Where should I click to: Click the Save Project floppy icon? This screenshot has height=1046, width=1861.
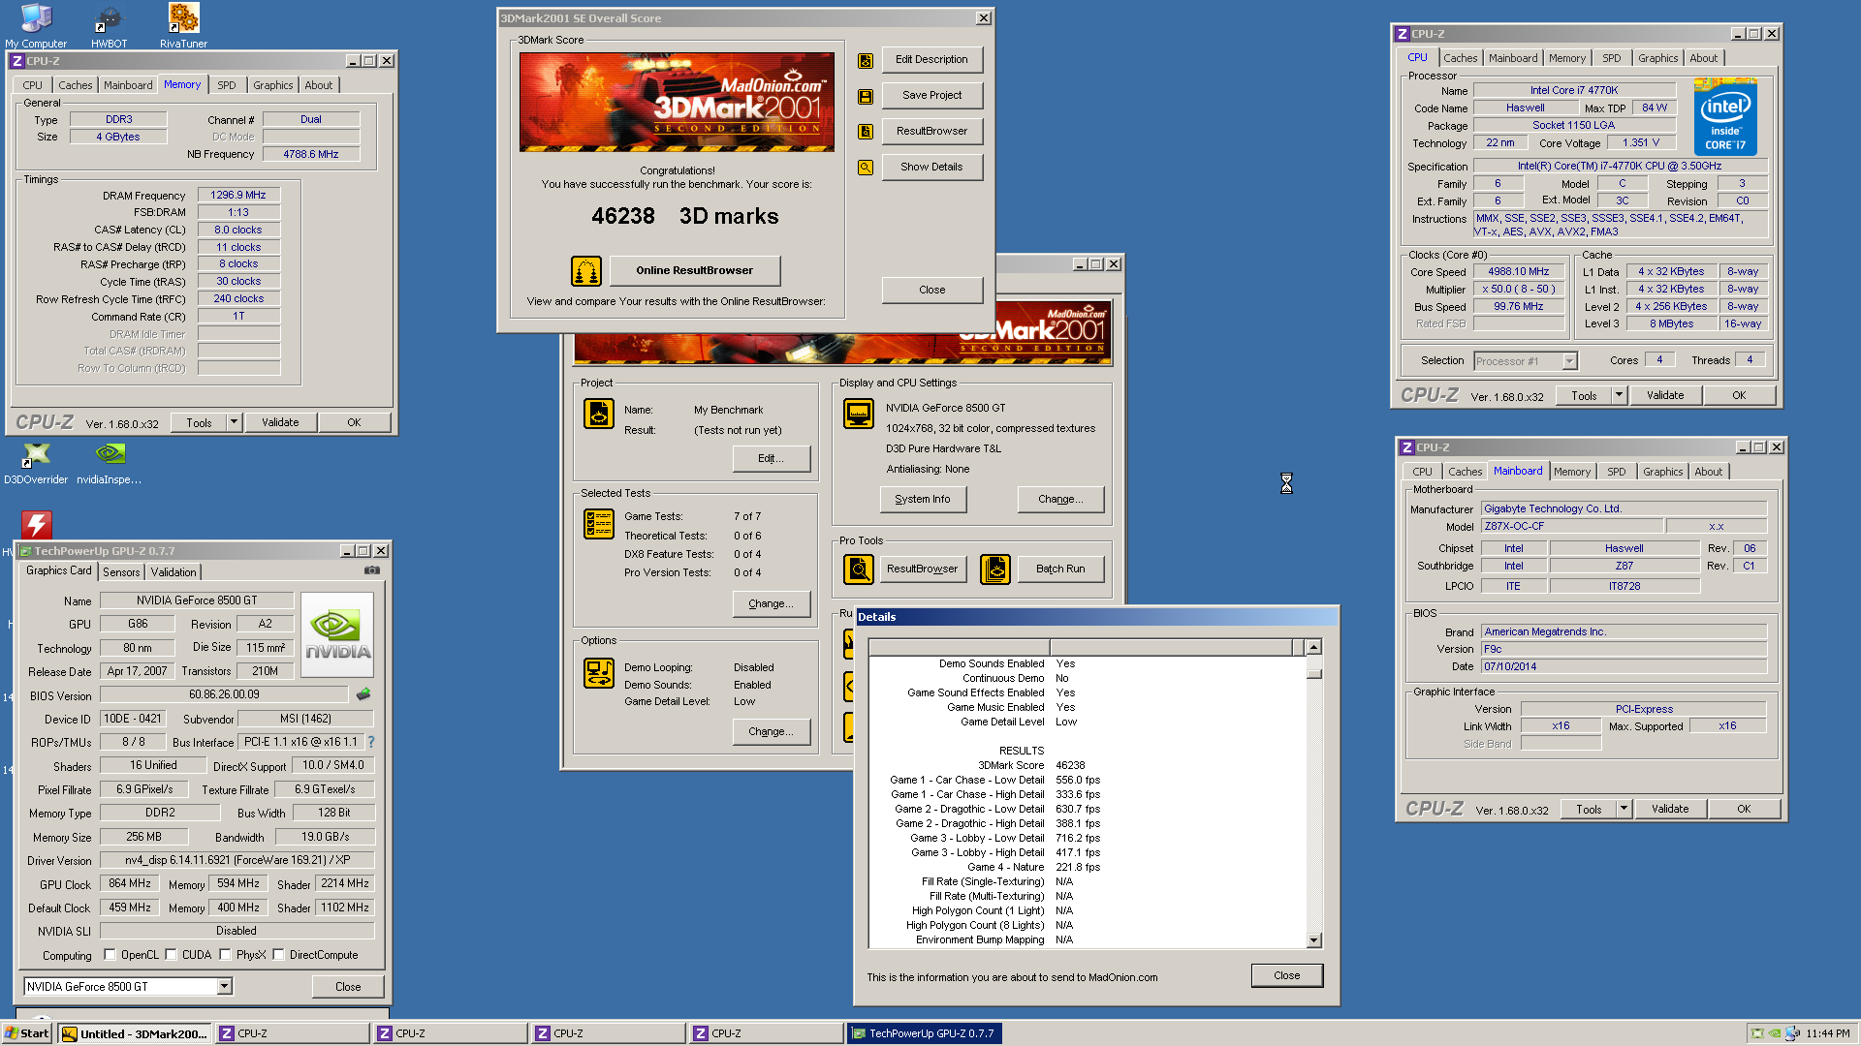(x=866, y=96)
